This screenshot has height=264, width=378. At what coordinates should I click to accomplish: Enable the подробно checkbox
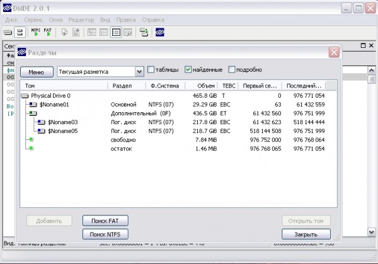tap(231, 70)
